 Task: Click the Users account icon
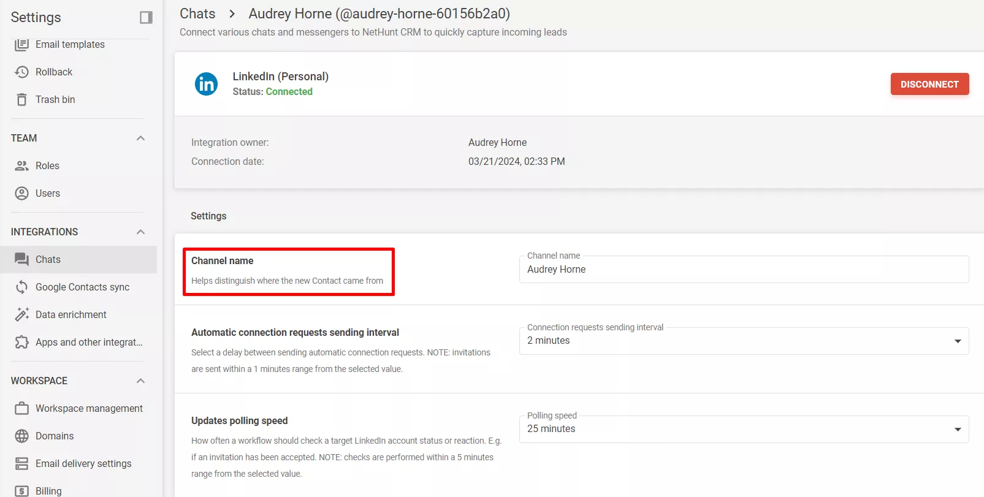click(x=21, y=193)
